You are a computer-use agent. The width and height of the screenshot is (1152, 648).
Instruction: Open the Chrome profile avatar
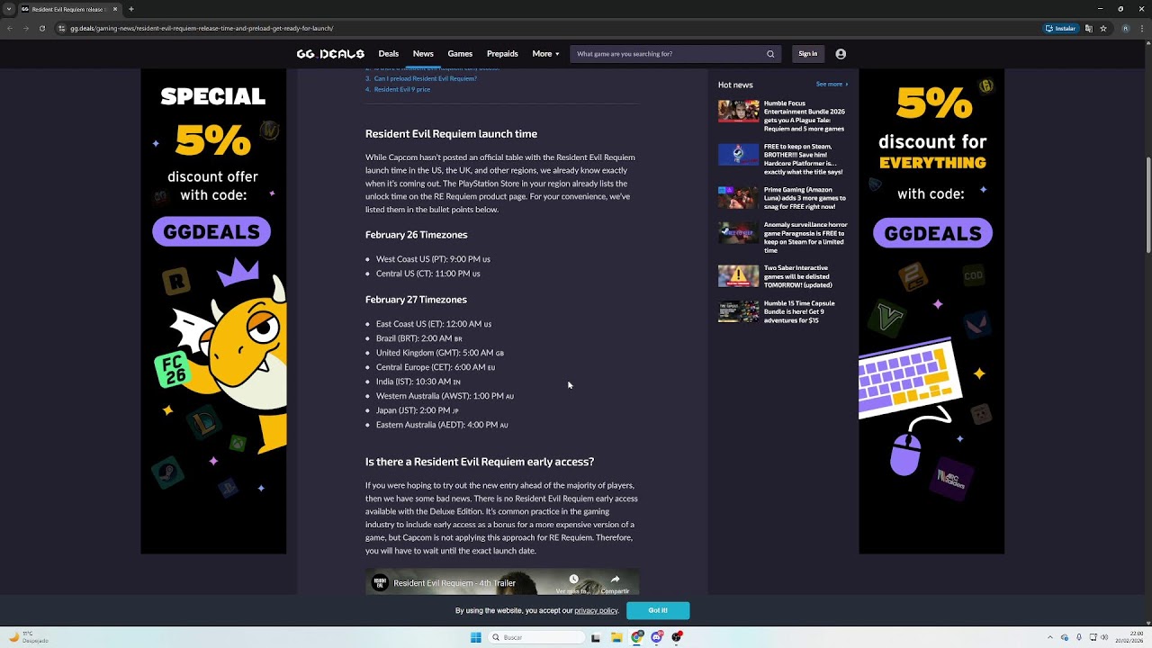pos(1125,28)
